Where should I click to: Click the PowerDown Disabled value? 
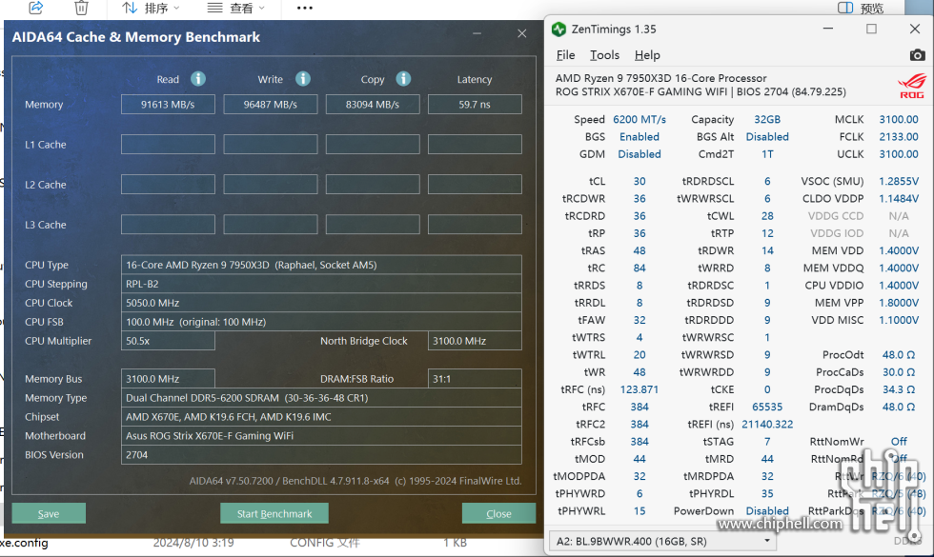(x=767, y=511)
